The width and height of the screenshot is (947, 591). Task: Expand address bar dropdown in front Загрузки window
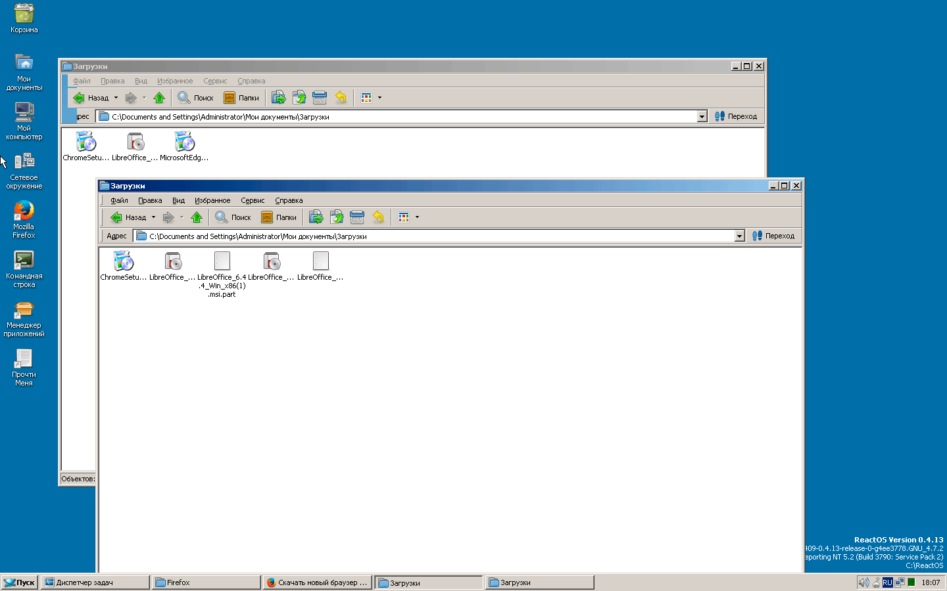739,236
